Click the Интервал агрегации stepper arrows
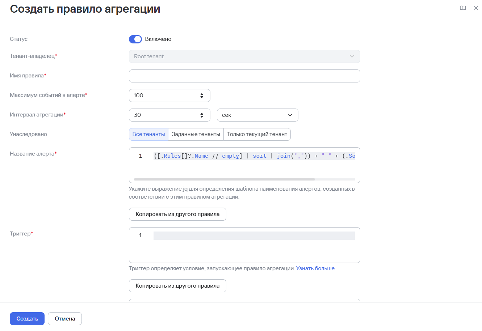Image resolution: width=482 pixels, height=331 pixels. [x=202, y=115]
